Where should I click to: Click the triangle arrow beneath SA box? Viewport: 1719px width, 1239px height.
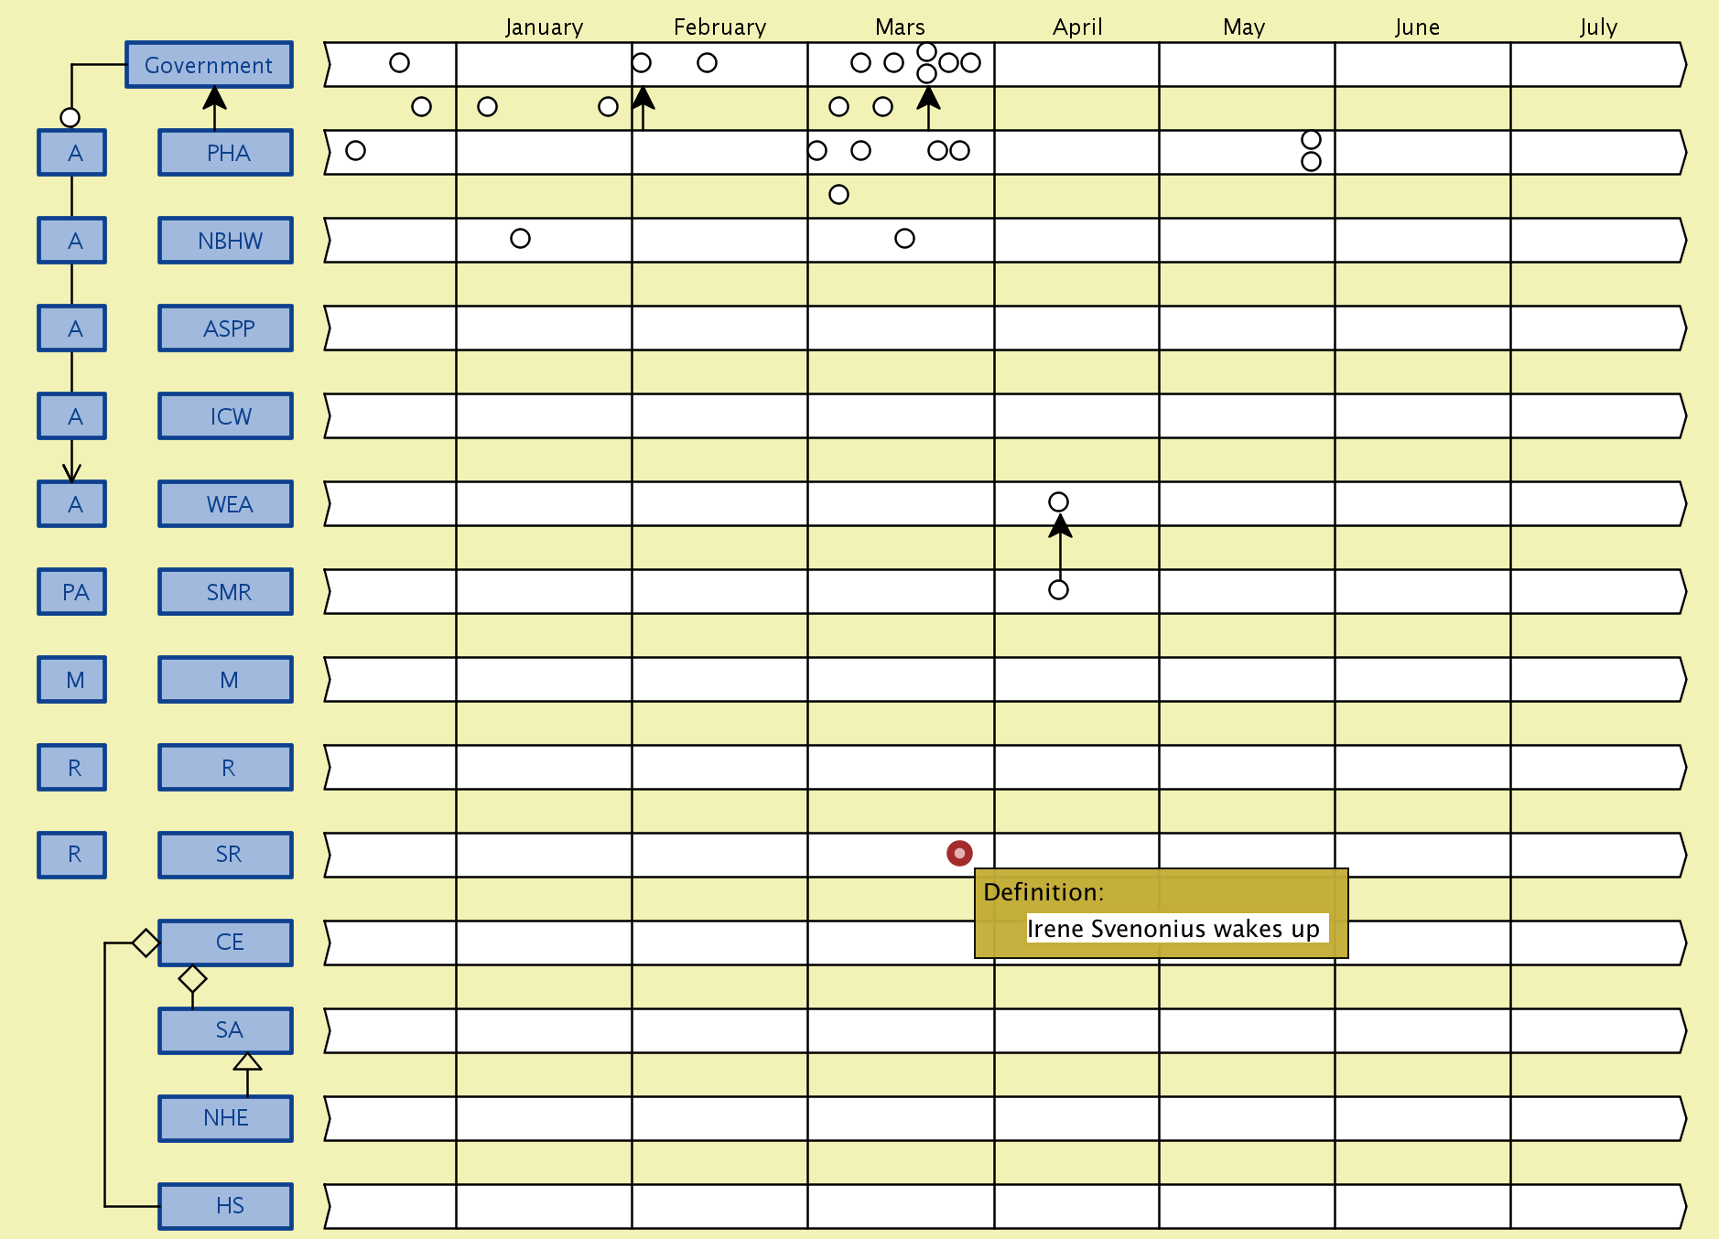(x=247, y=1061)
